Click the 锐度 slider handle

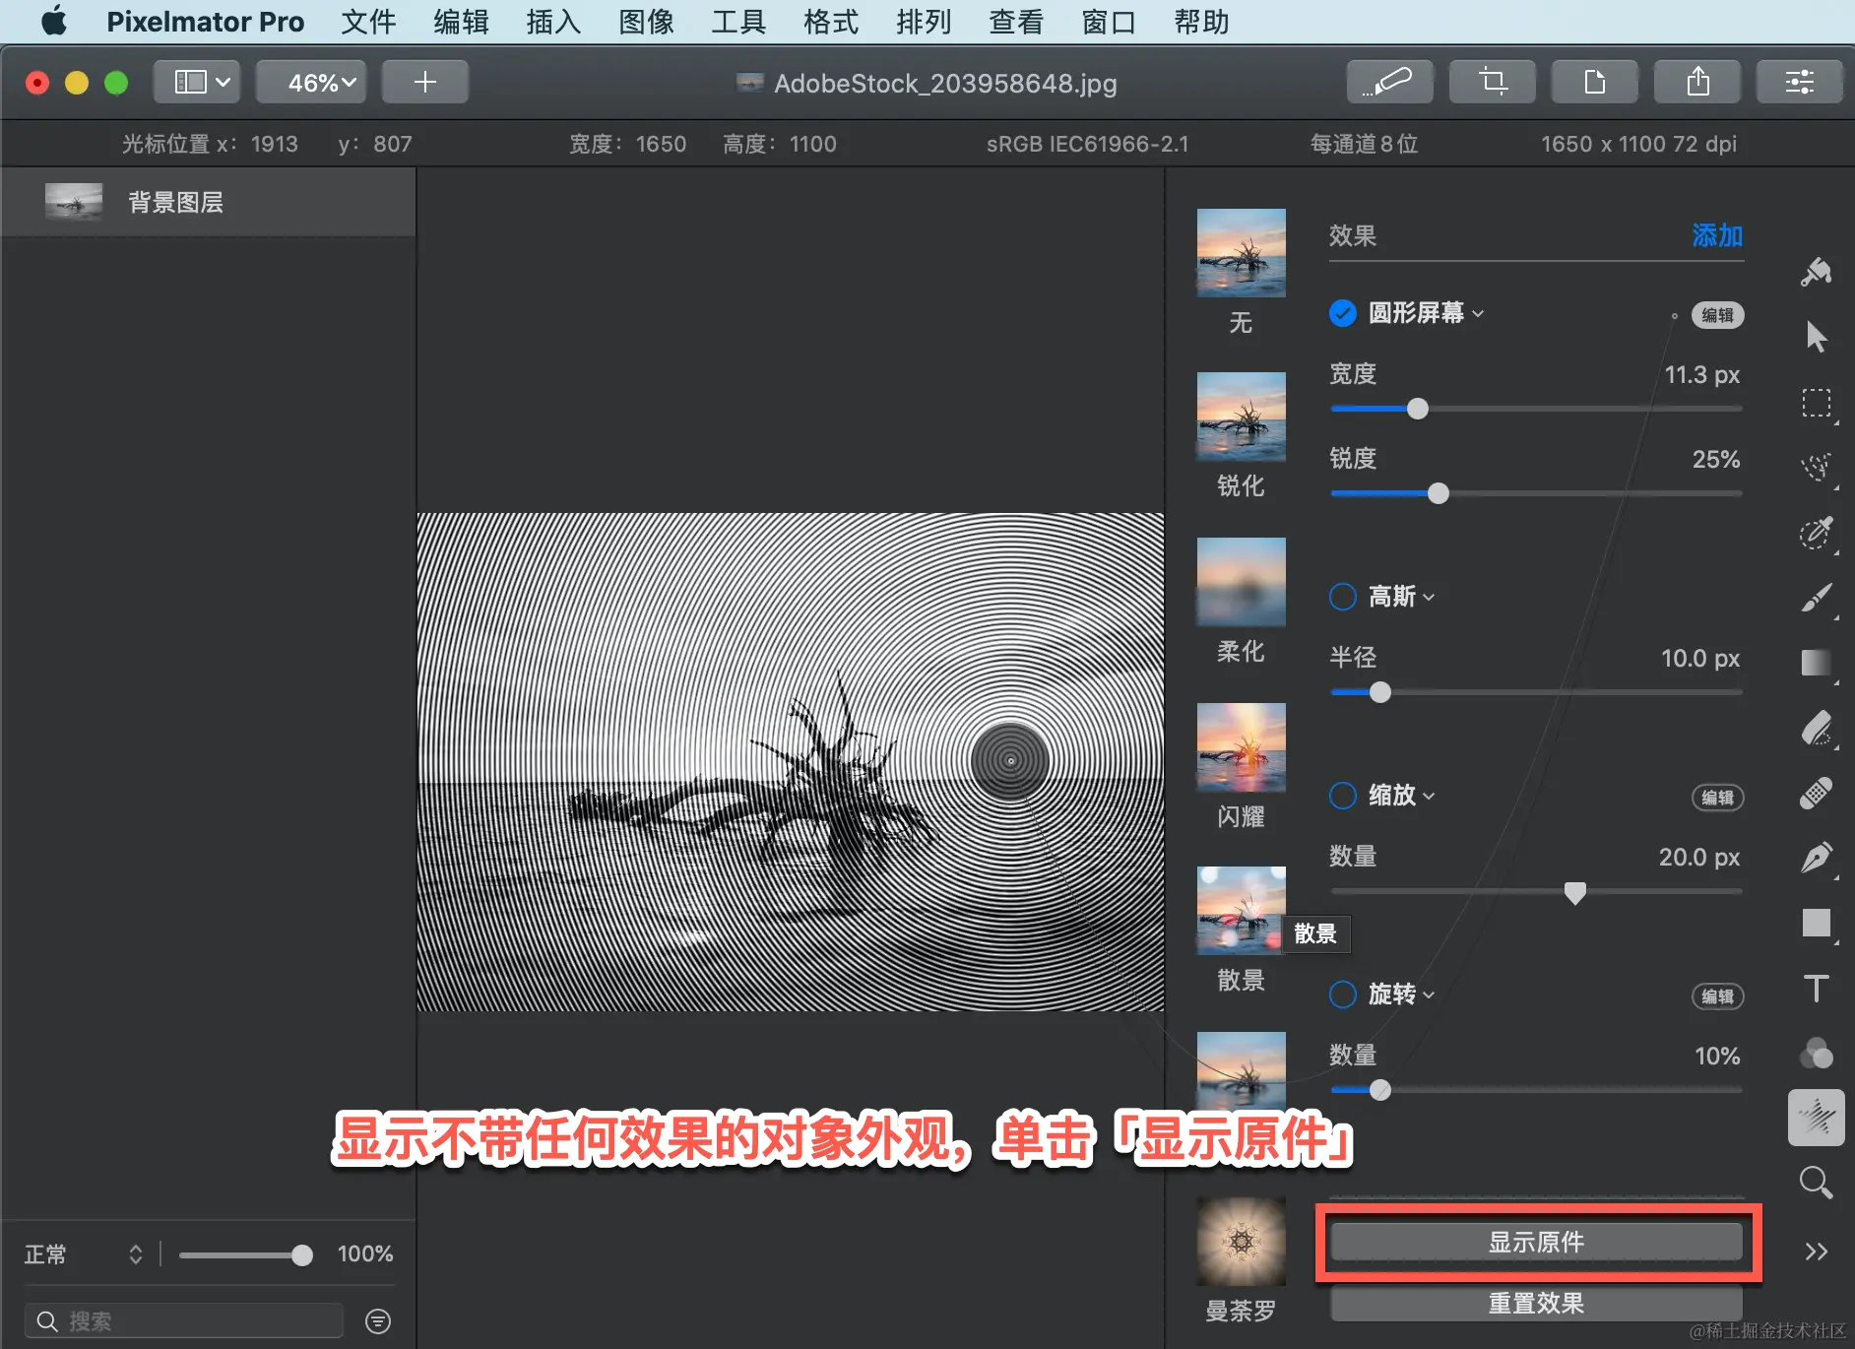tap(1439, 493)
